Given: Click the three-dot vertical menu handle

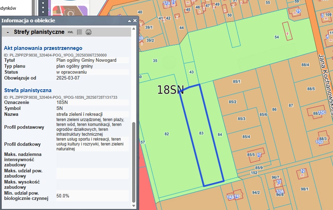Looking at the screenshot, I should [43, 7].
